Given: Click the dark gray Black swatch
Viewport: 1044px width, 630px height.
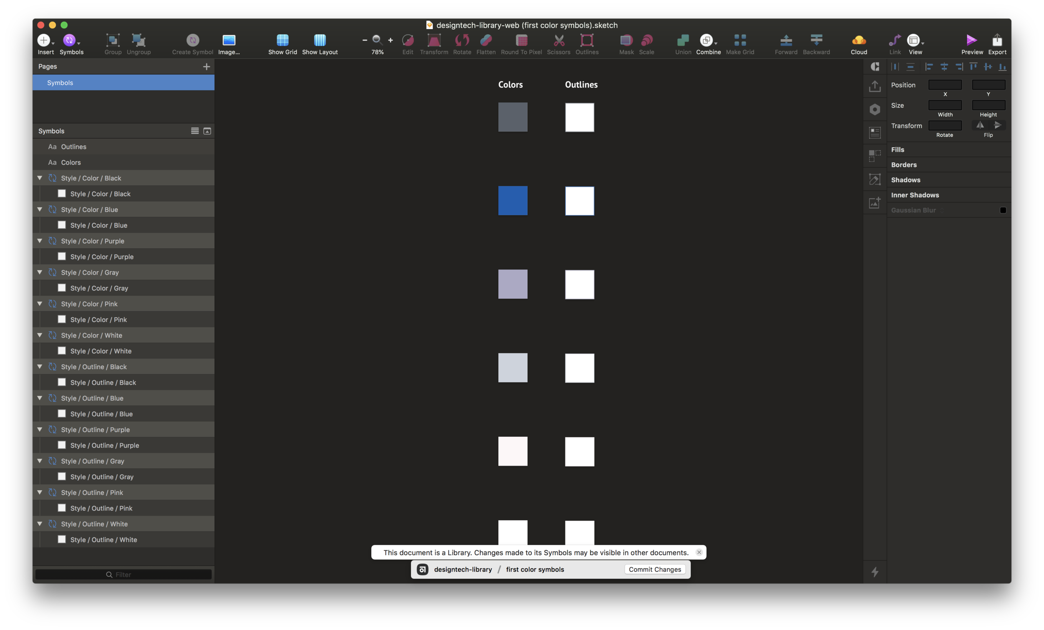Looking at the screenshot, I should [x=513, y=117].
